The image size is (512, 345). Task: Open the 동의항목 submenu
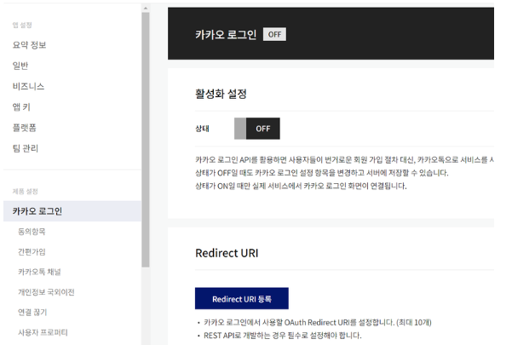(32, 232)
